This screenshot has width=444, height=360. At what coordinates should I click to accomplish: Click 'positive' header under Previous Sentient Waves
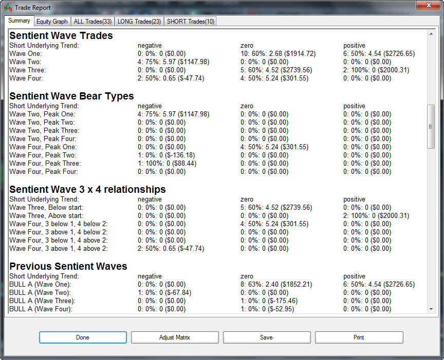click(354, 276)
